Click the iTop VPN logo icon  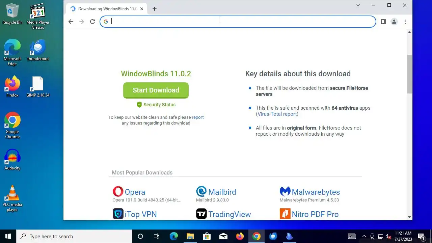(118, 214)
